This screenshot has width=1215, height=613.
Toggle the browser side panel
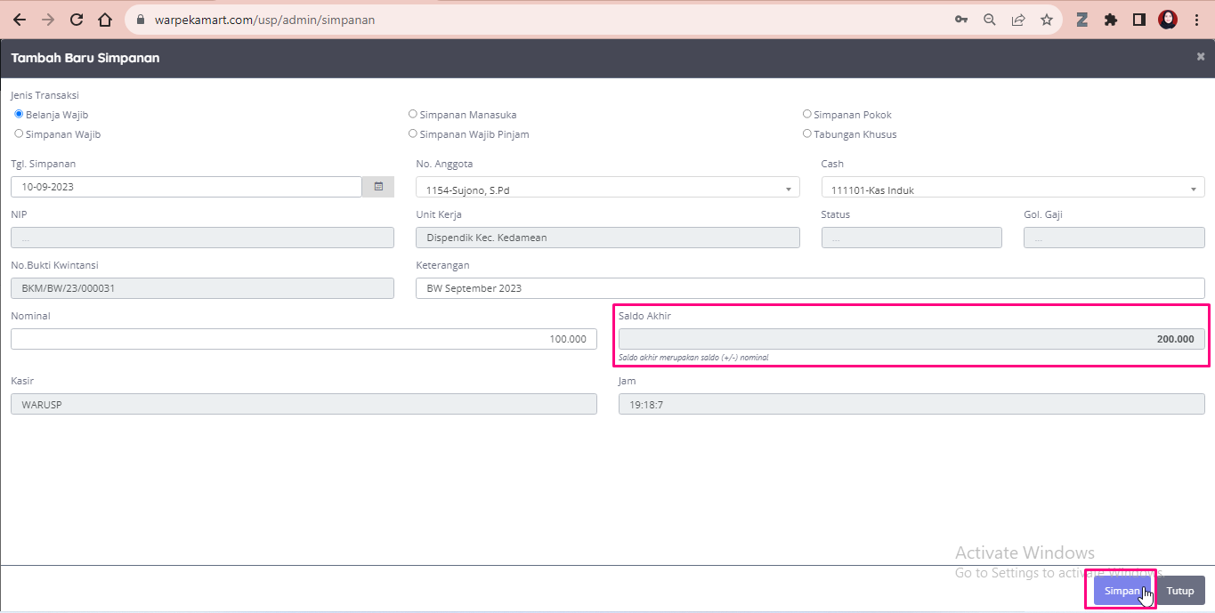(x=1139, y=20)
